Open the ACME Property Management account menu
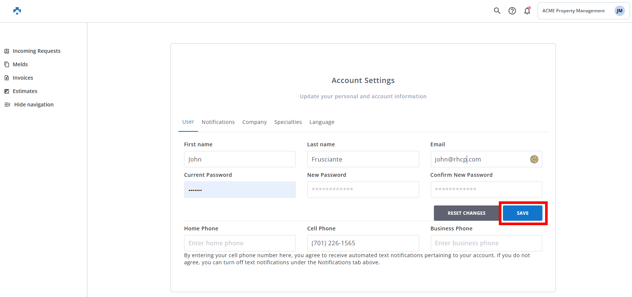 tap(573, 11)
